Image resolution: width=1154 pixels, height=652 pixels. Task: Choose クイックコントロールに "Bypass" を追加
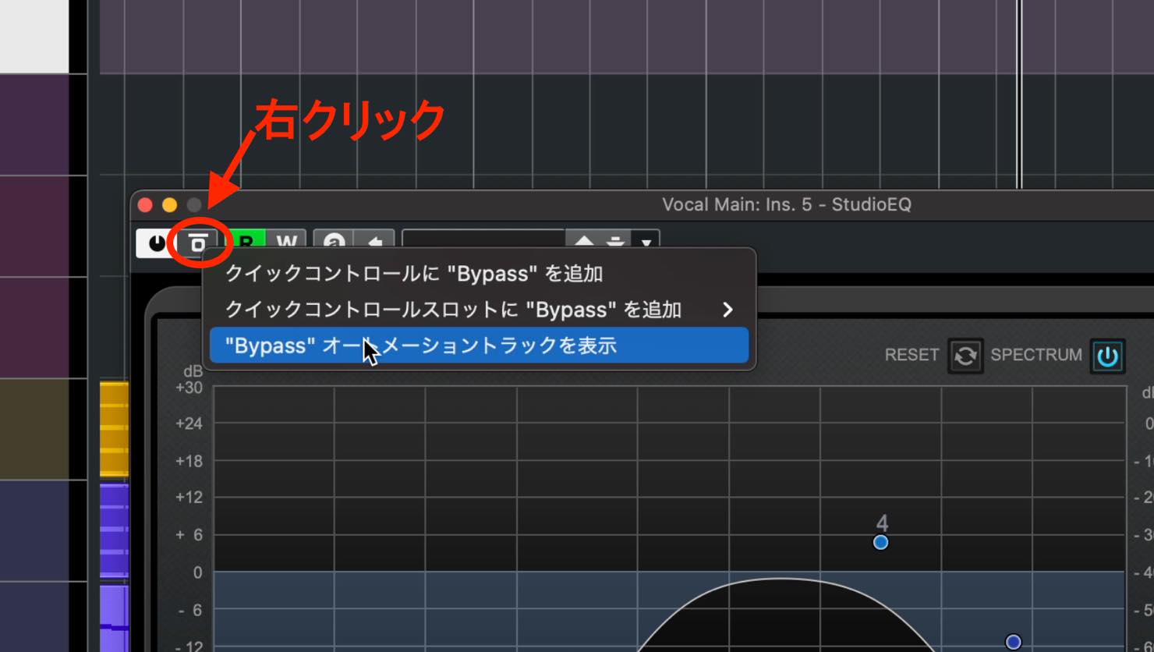(479, 274)
